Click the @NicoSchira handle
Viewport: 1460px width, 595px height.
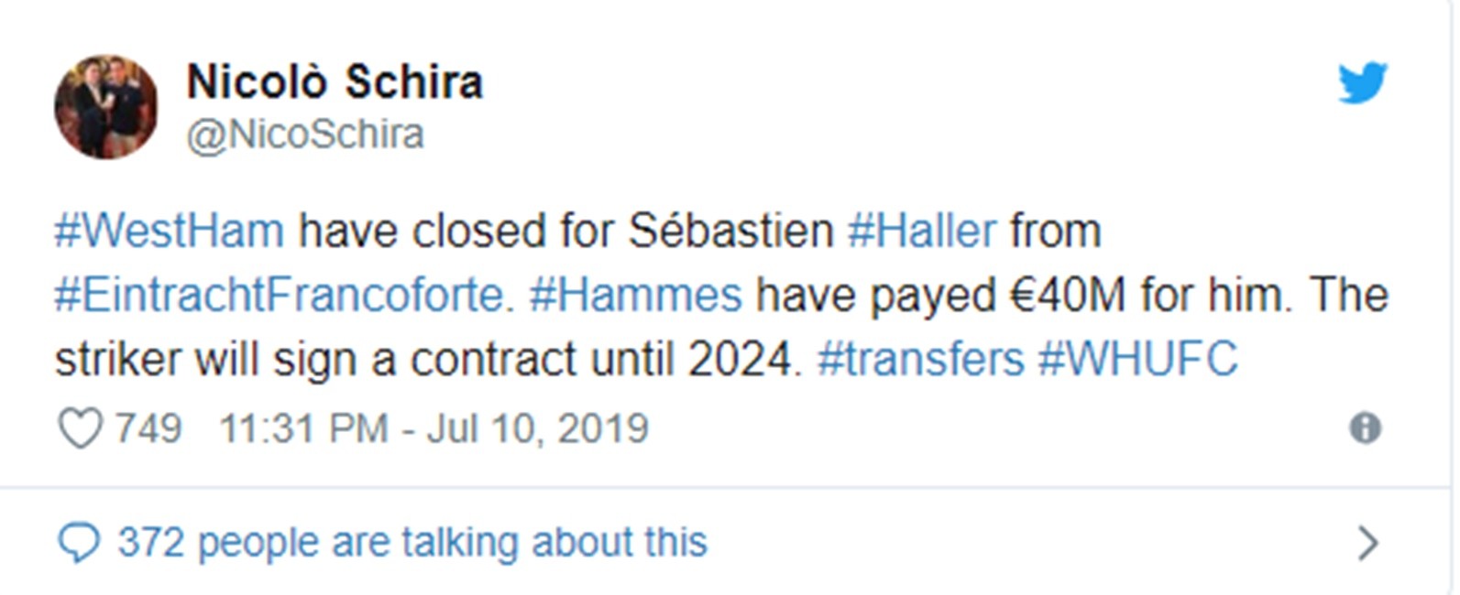(x=308, y=134)
